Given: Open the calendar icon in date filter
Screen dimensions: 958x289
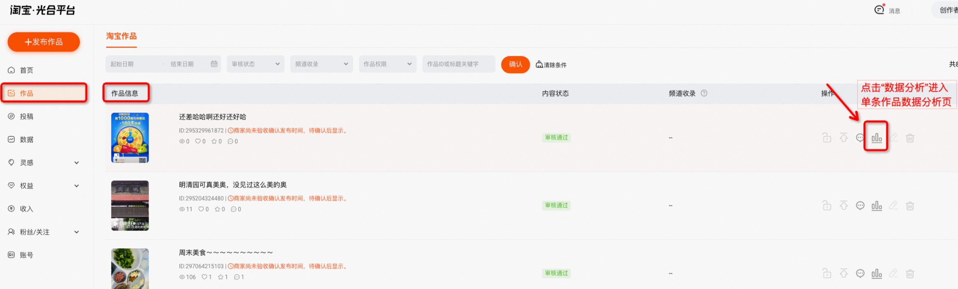Looking at the screenshot, I should point(214,64).
